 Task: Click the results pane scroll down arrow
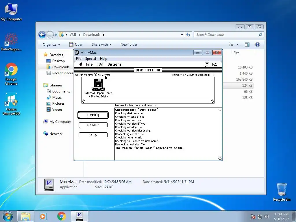pyautogui.click(x=220, y=158)
